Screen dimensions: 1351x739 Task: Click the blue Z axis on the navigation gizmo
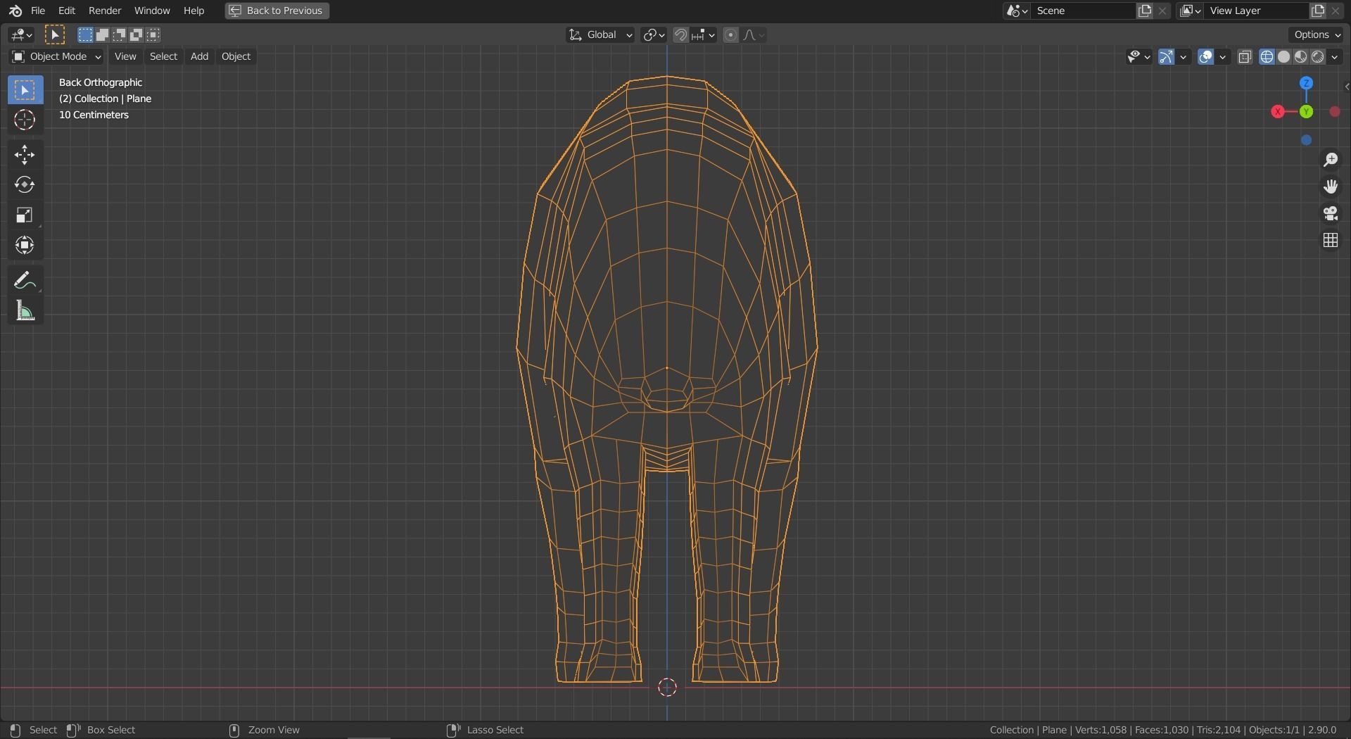point(1307,83)
